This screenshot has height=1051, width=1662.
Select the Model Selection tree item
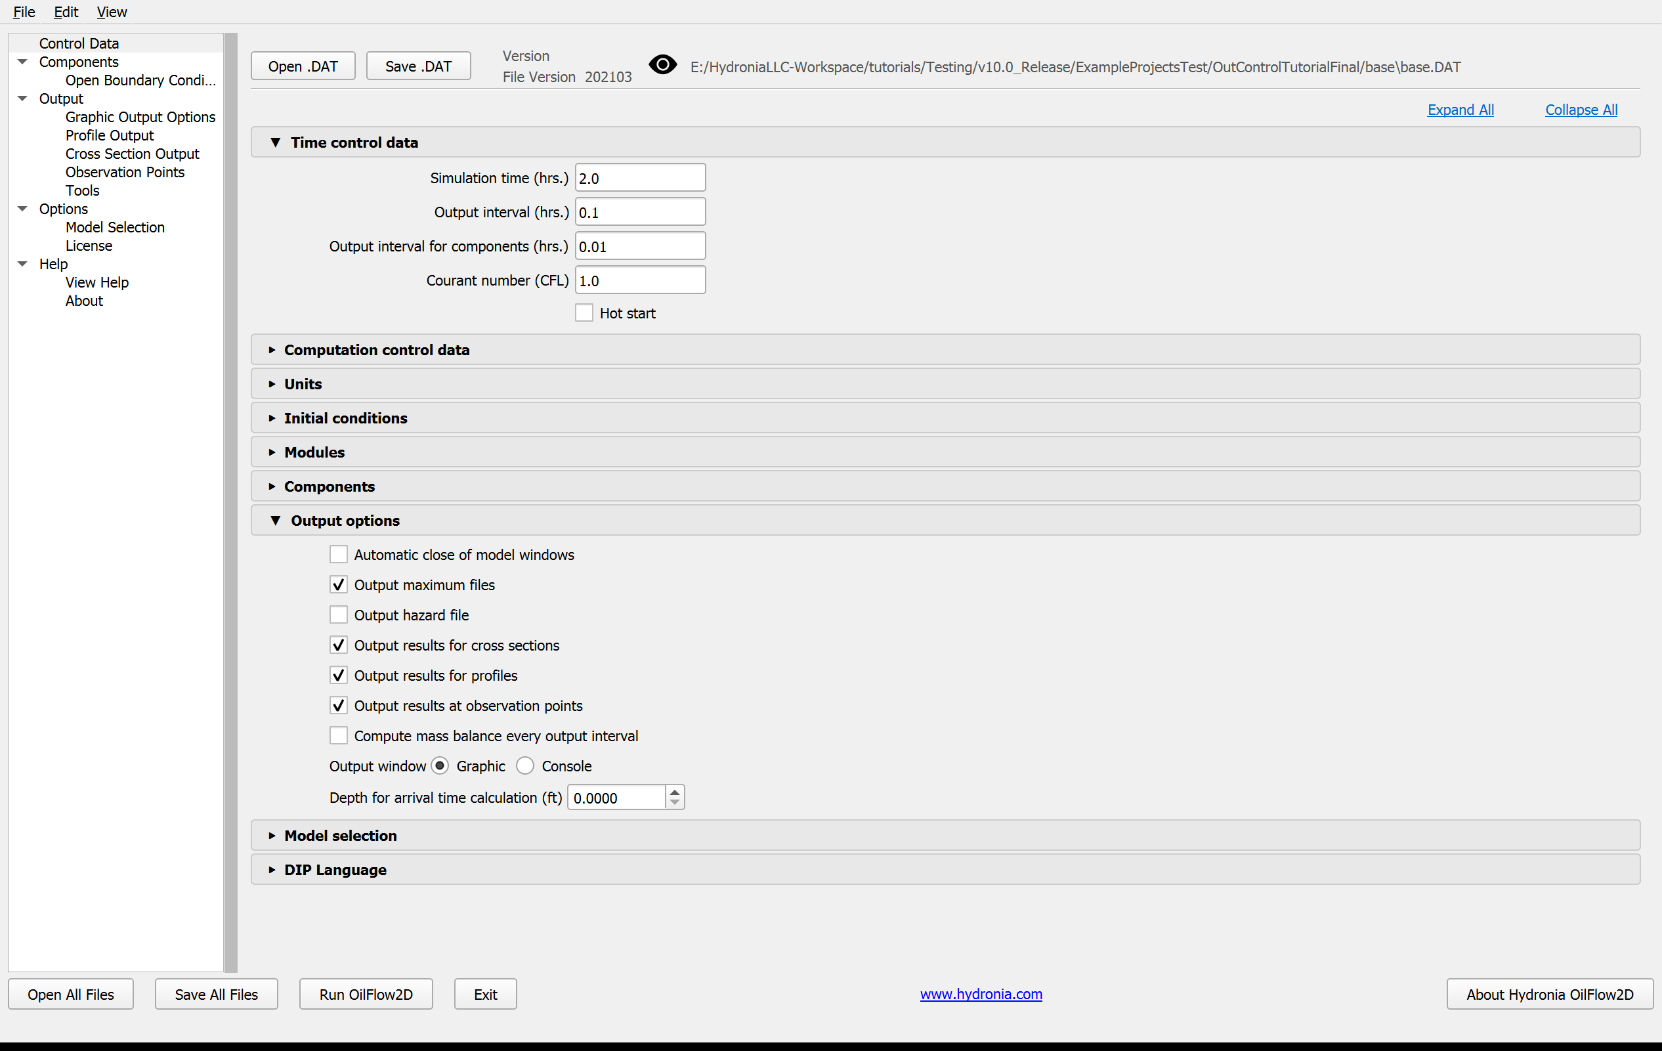[x=116, y=227]
